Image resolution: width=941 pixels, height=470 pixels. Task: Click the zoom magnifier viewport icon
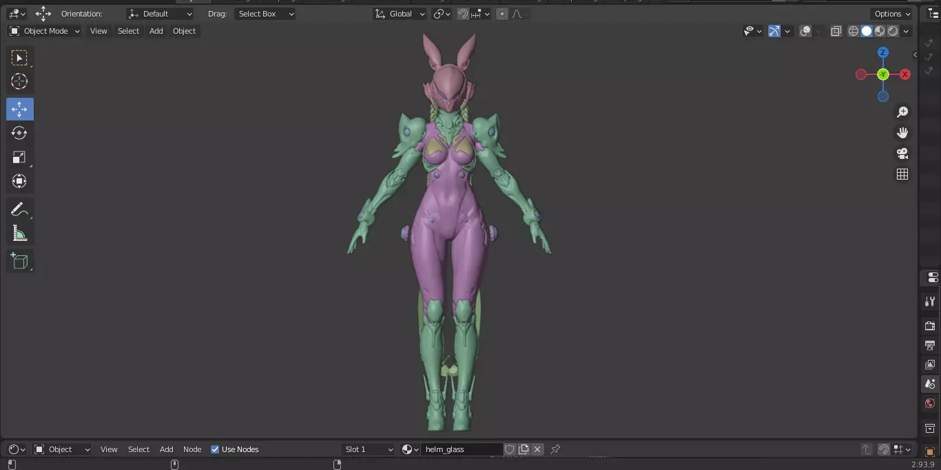pos(902,112)
